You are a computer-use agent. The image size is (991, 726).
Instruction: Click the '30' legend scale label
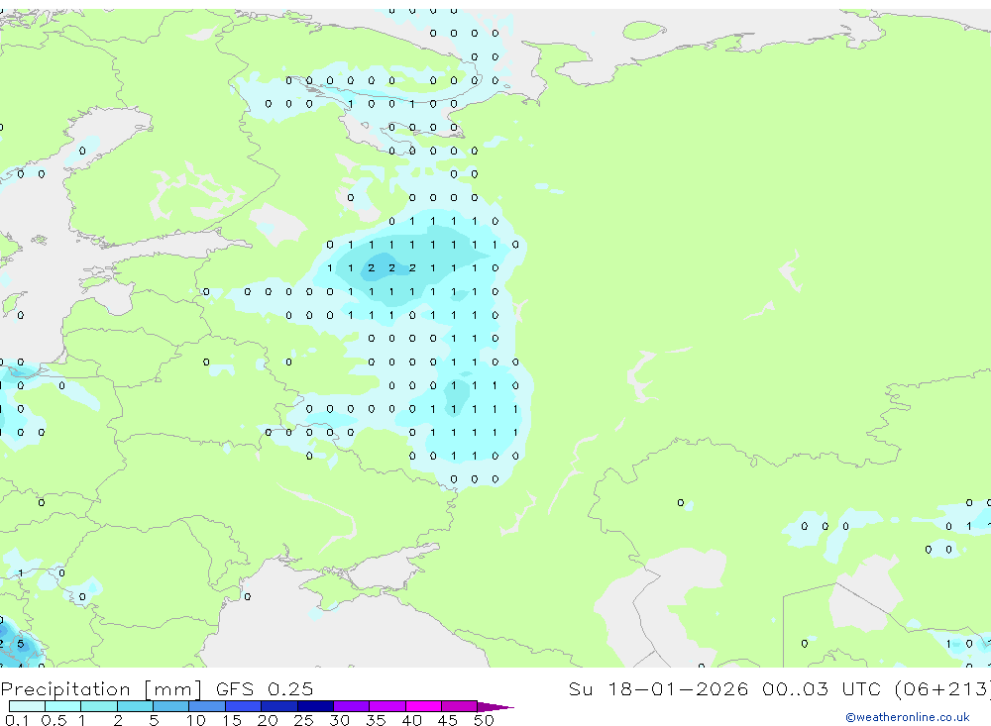339,720
